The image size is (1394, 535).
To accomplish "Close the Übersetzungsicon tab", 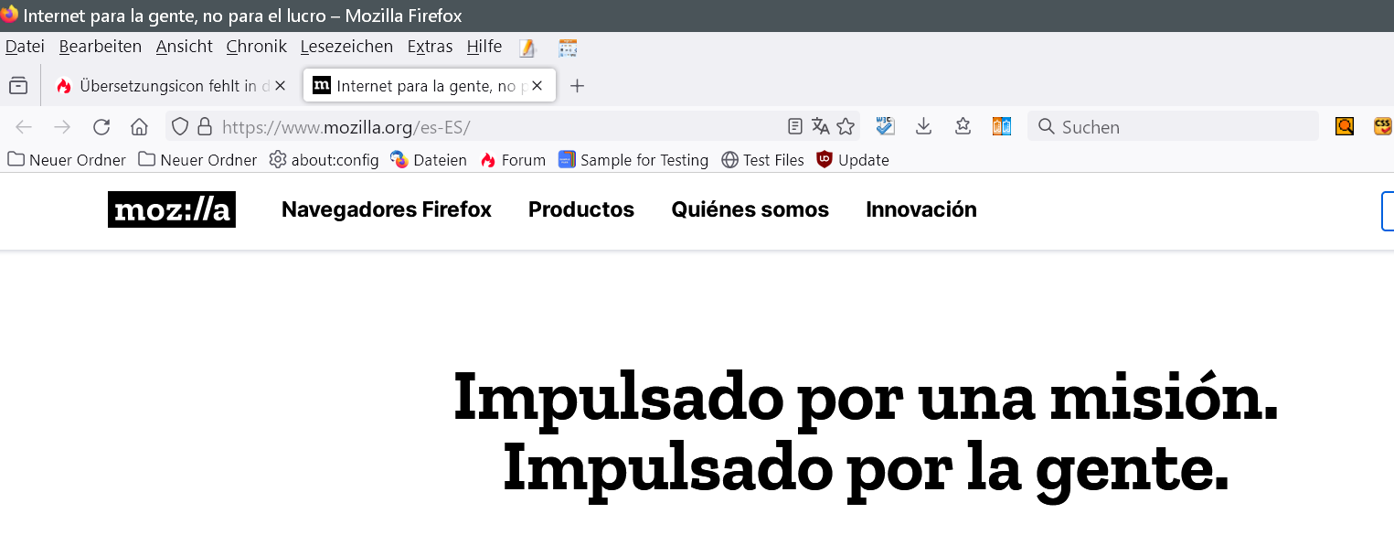I will [281, 86].
